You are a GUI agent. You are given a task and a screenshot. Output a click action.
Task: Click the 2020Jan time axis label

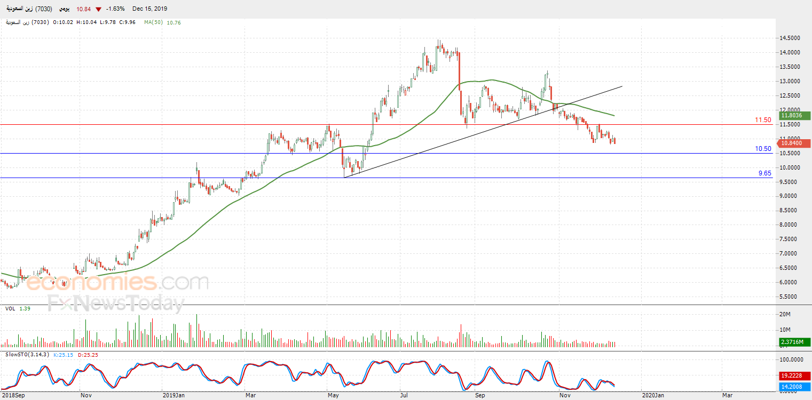click(x=653, y=395)
